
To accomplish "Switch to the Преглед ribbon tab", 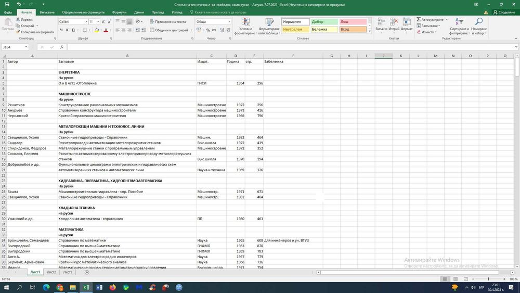I will point(158,12).
